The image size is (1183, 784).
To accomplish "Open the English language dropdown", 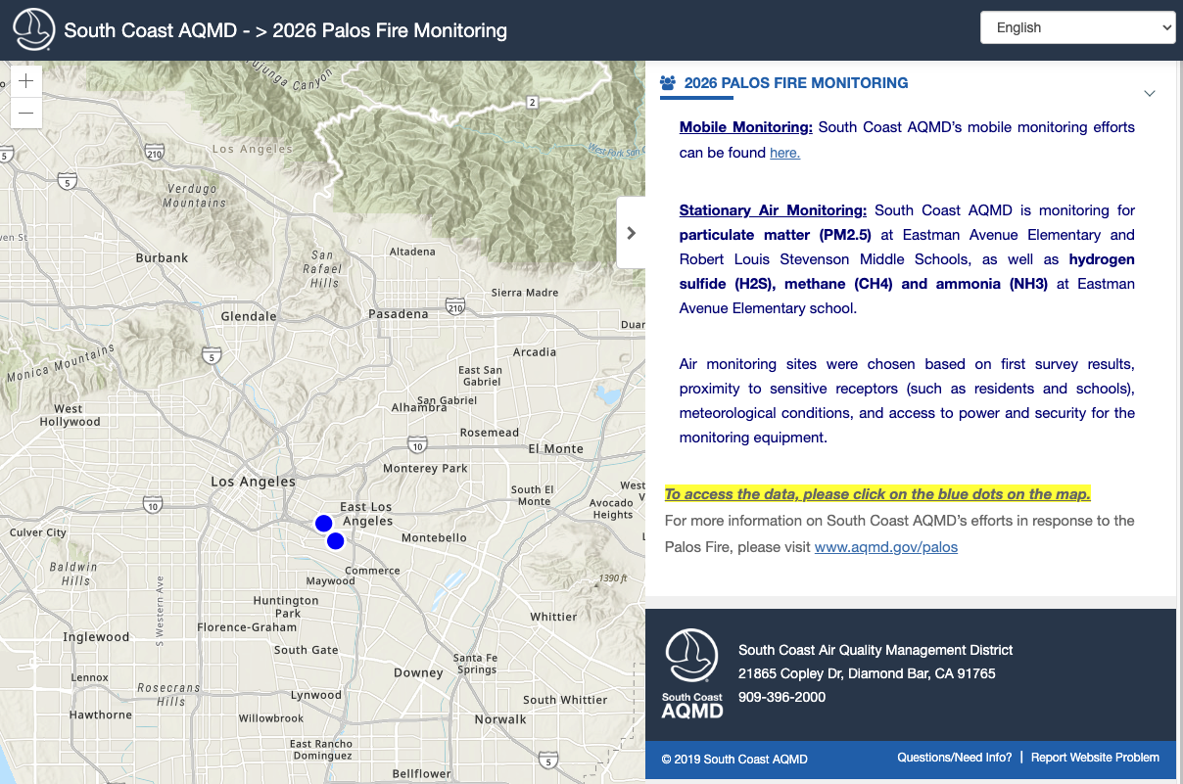I will click(1077, 27).
